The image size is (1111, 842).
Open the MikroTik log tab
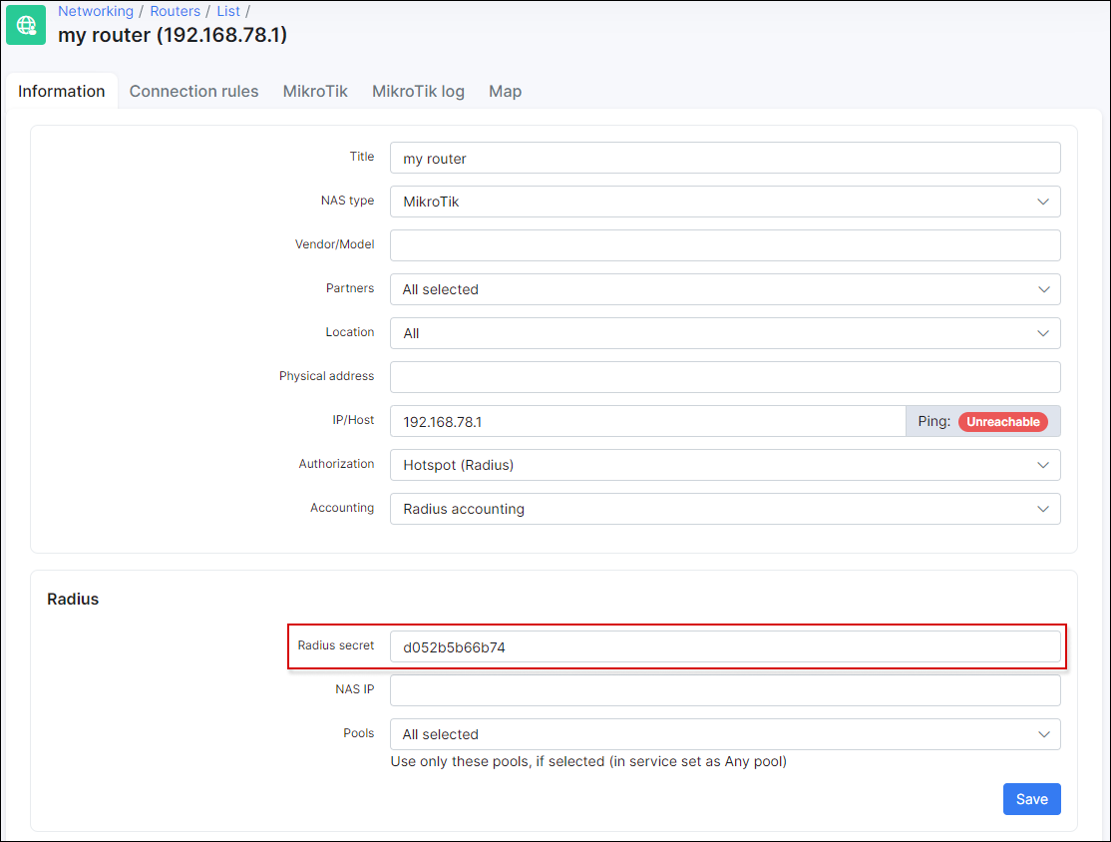coord(418,92)
